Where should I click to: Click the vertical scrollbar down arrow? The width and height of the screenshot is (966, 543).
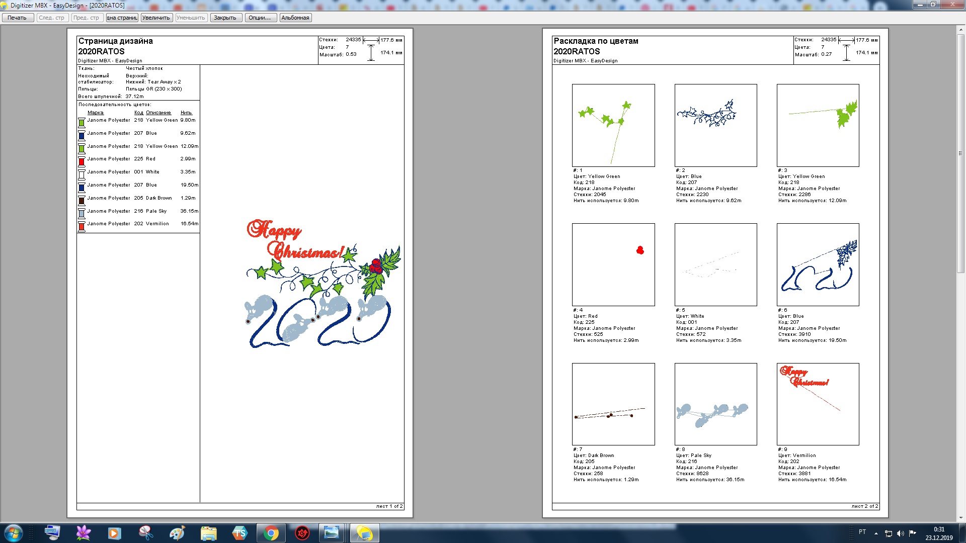pyautogui.click(x=960, y=518)
